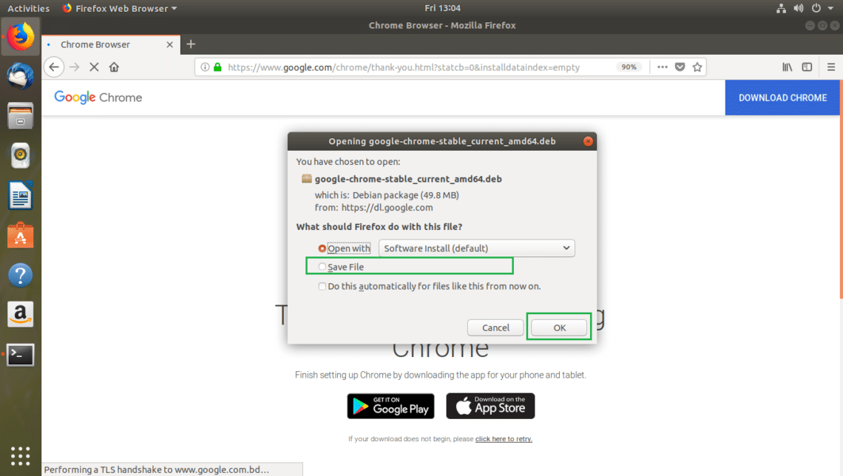Check 'Do this automatically' checkbox
843x476 pixels.
(x=322, y=286)
